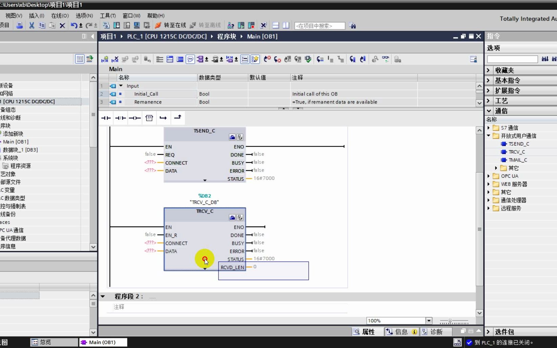Collapse TRCV_C block parameters arrow
Image resolution: width=557 pixels, height=348 pixels.
(205, 269)
